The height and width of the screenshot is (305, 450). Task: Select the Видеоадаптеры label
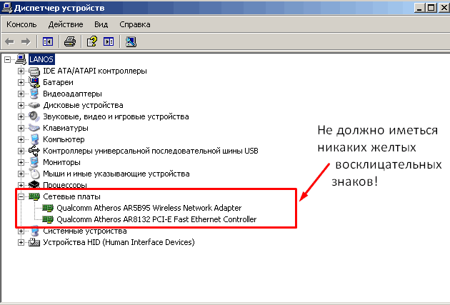[x=72, y=94]
